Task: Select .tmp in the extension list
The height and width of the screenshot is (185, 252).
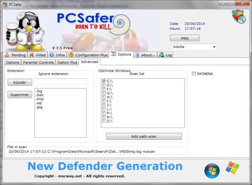Action: point(40,99)
